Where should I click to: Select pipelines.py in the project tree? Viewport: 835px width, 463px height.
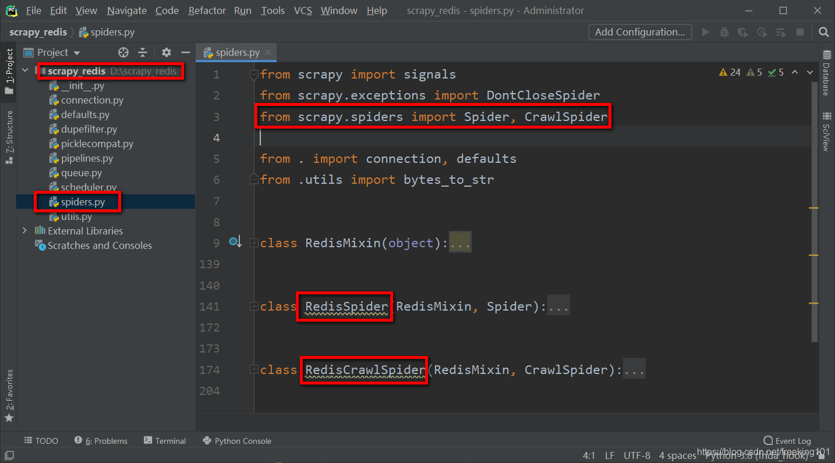point(87,158)
